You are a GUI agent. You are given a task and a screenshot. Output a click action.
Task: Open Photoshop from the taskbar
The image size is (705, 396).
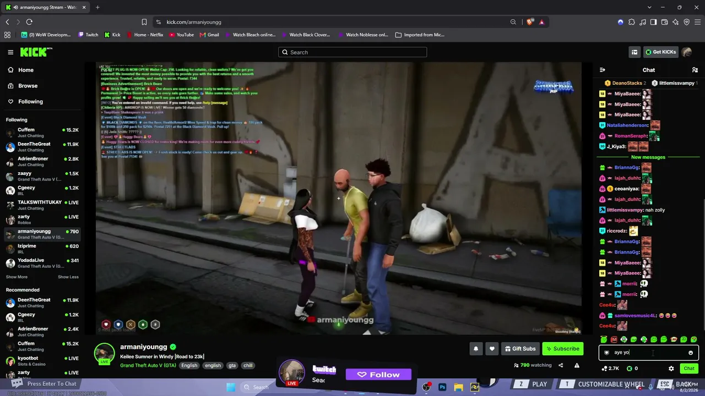tap(442, 387)
